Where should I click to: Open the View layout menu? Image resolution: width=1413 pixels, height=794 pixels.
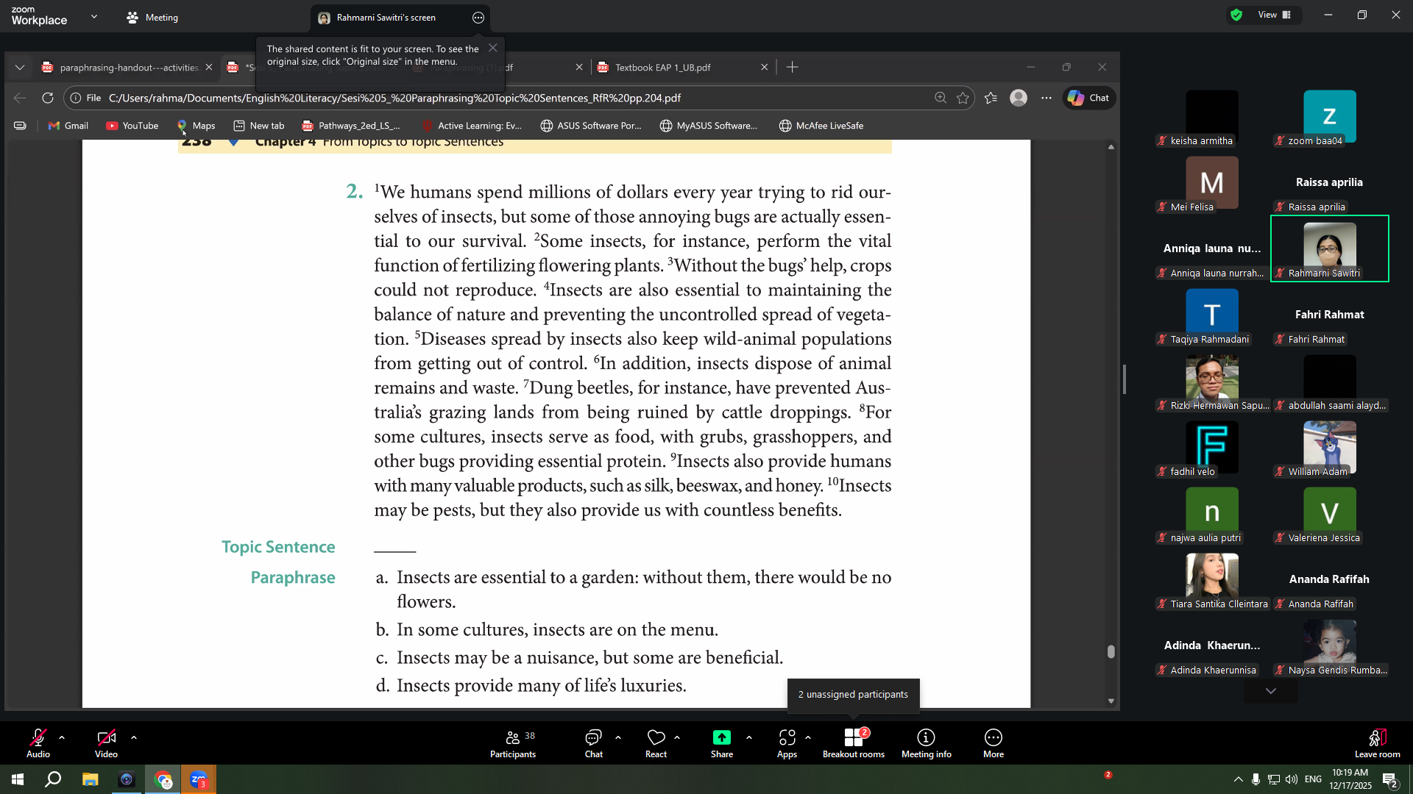coord(1275,15)
